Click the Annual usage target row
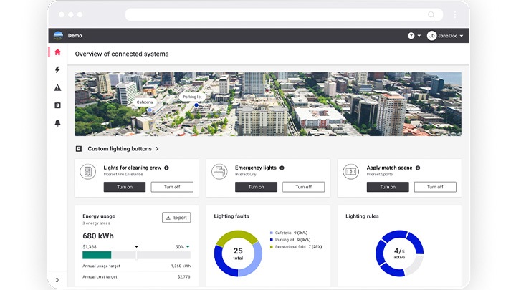This screenshot has height=290, width=516. [x=136, y=266]
